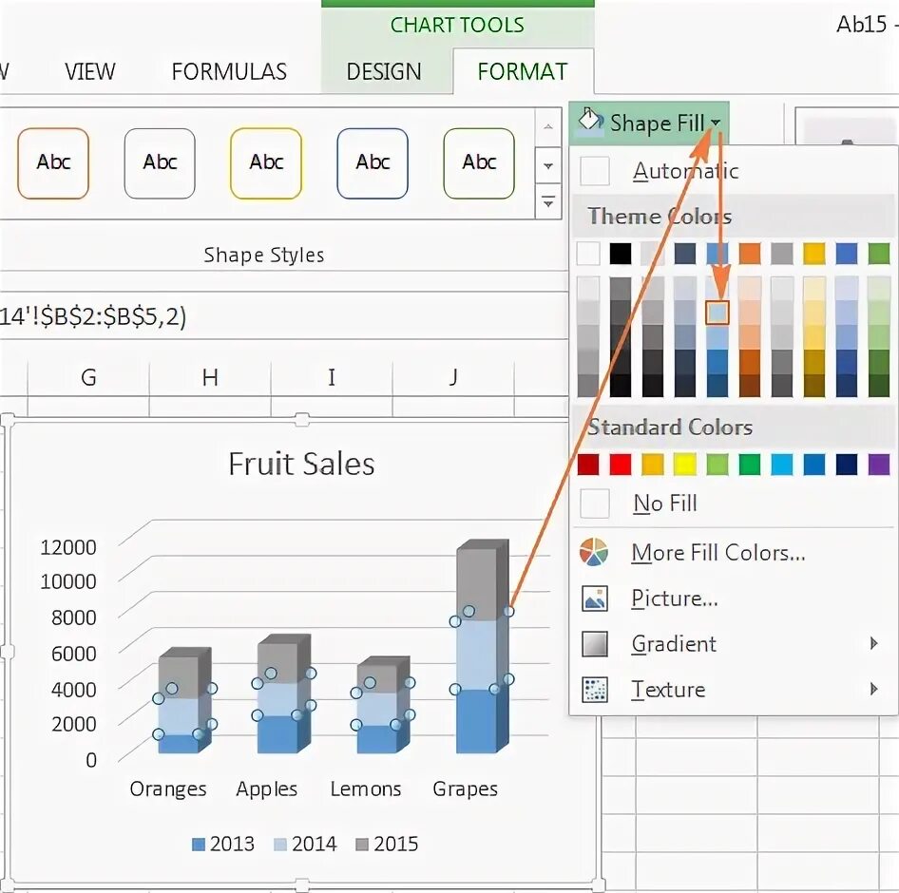This screenshot has width=899, height=893.
Task: Pick purple standard color
Action: click(x=879, y=465)
